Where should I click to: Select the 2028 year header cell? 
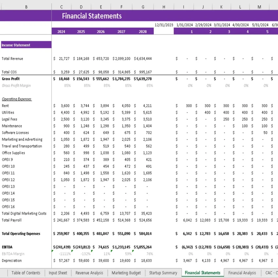tap(143, 31)
